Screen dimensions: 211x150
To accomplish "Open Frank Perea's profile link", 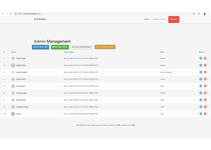I will pyautogui.click(x=21, y=58).
